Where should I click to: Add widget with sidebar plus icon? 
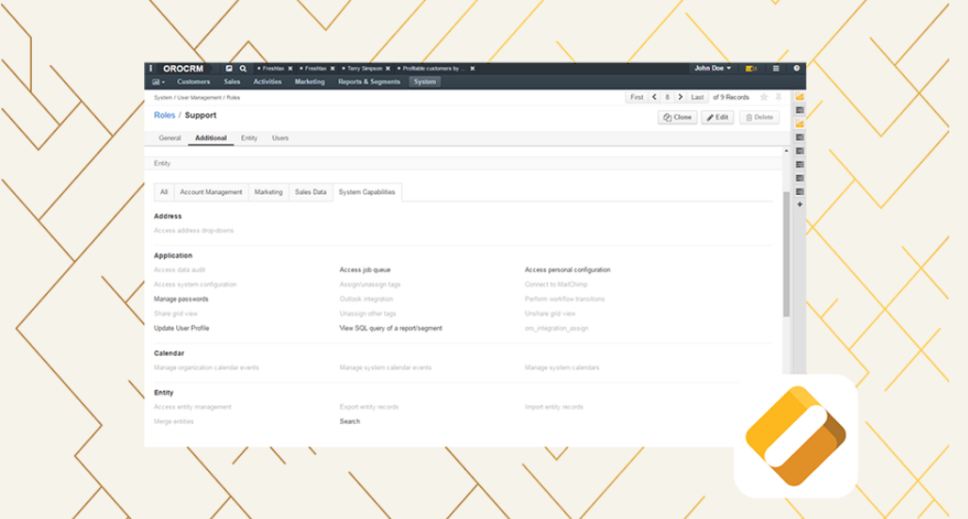[799, 204]
